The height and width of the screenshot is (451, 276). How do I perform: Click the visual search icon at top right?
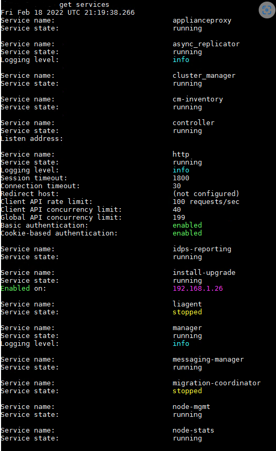point(267,10)
